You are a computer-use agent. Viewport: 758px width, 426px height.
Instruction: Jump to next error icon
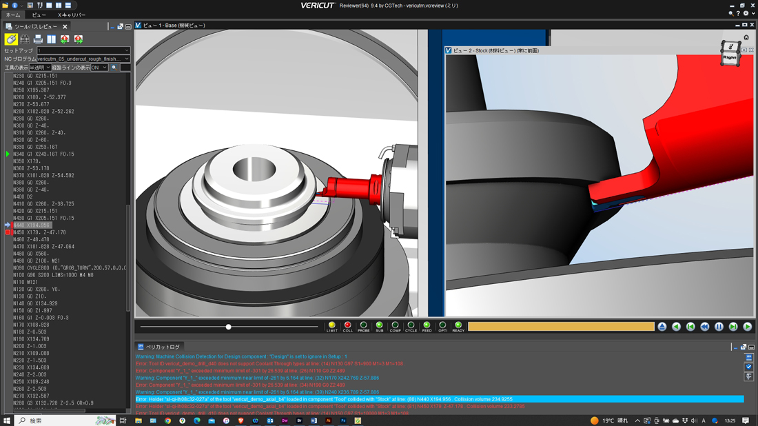[x=79, y=39]
